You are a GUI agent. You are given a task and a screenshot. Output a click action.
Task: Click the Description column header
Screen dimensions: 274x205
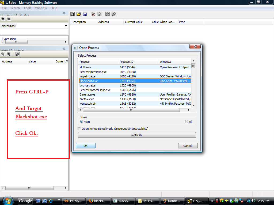[x=83, y=22]
